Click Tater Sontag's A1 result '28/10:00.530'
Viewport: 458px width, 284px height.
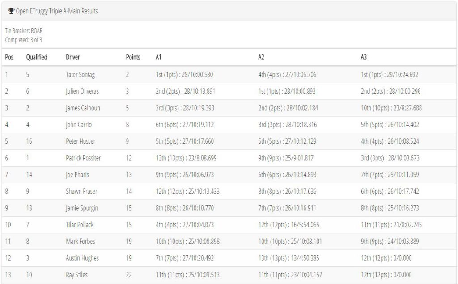(197, 75)
